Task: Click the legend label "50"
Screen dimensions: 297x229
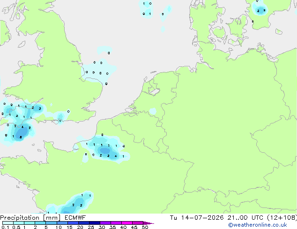Action: click(x=145, y=227)
